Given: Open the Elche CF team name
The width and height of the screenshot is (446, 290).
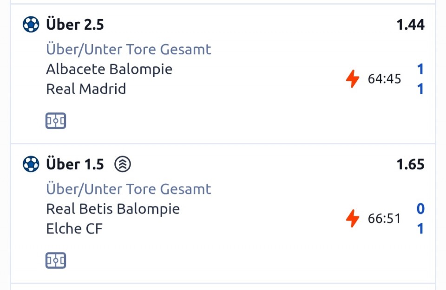Looking at the screenshot, I should pyautogui.click(x=74, y=228).
